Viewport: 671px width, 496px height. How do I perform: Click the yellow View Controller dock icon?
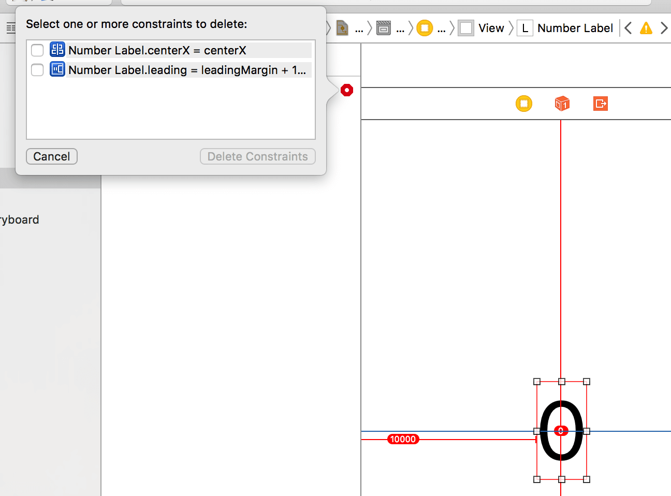[524, 104]
